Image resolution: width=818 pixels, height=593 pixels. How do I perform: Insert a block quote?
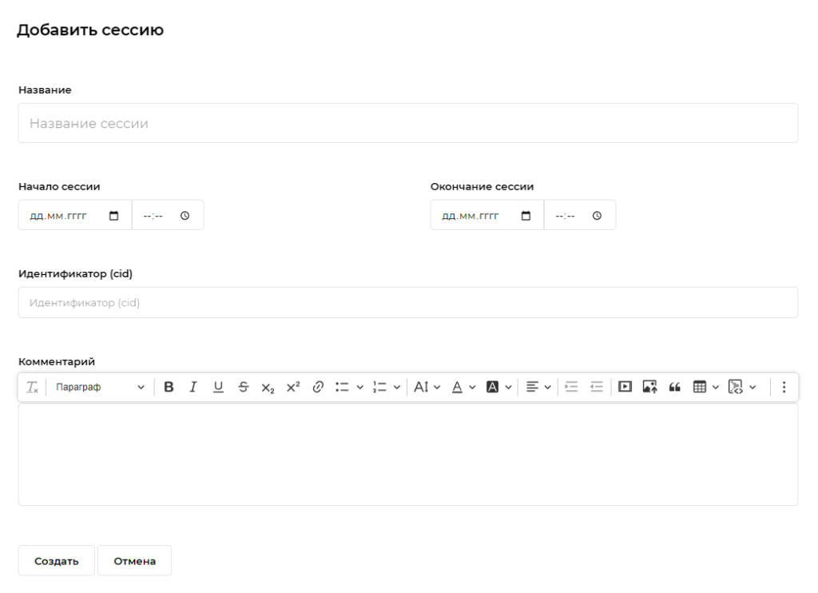click(x=675, y=388)
